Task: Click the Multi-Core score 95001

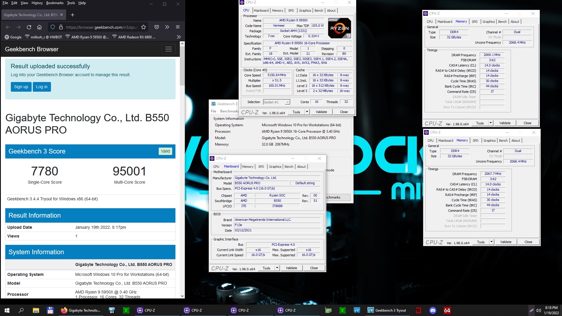Action: [129, 171]
